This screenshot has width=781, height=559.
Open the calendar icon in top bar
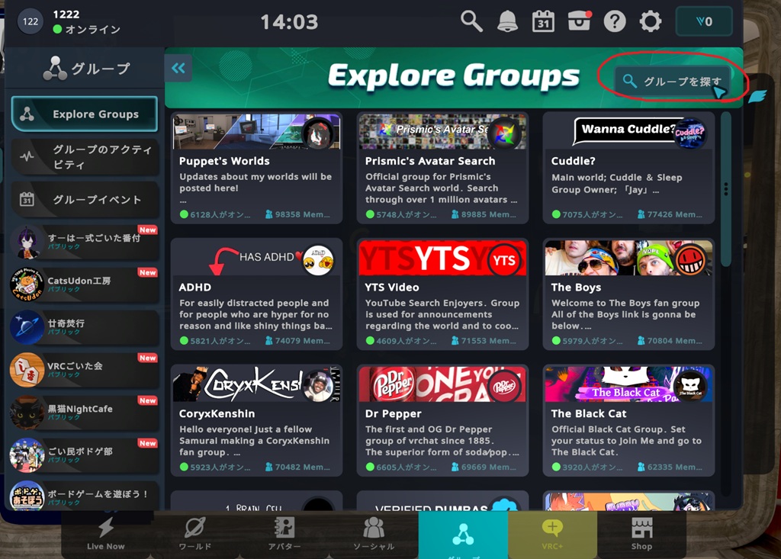click(543, 21)
